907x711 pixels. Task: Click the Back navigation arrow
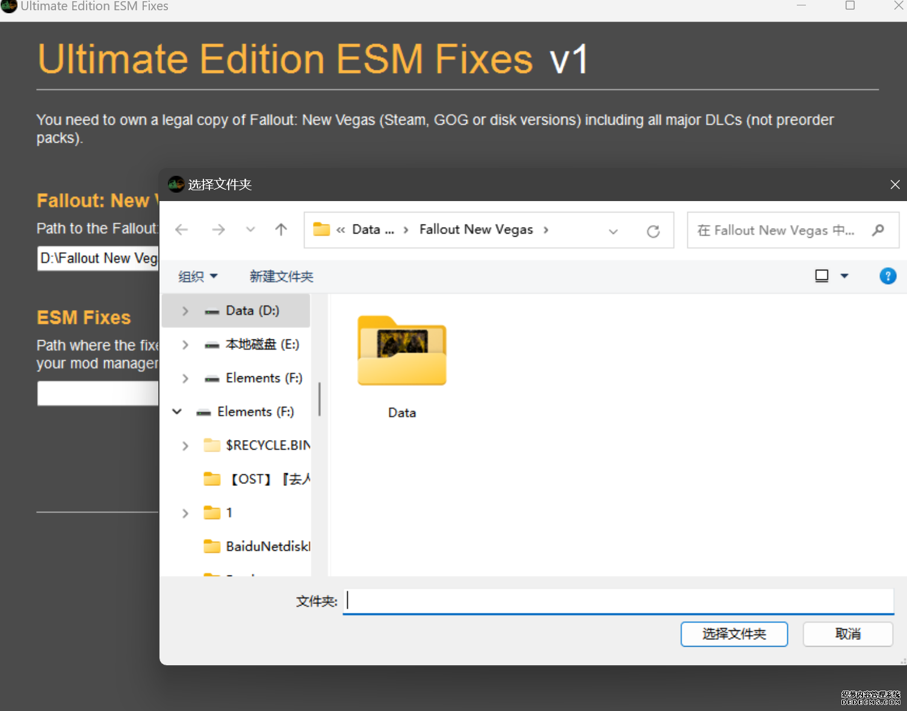(182, 229)
